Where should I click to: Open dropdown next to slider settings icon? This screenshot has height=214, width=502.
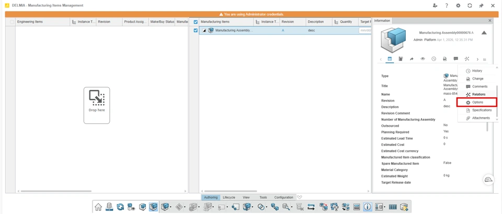385,207
